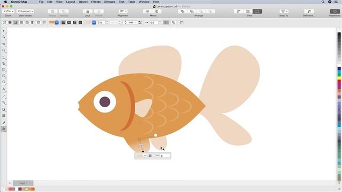Toggle the Inspectors panel
Viewport: 342px width, 192px height.
tap(335, 11)
